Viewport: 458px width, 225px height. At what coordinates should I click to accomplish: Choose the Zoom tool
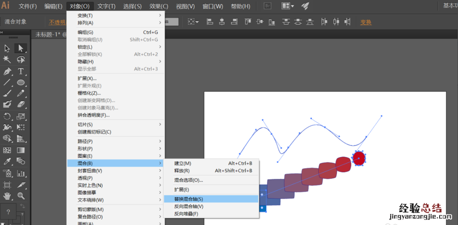click(21, 196)
